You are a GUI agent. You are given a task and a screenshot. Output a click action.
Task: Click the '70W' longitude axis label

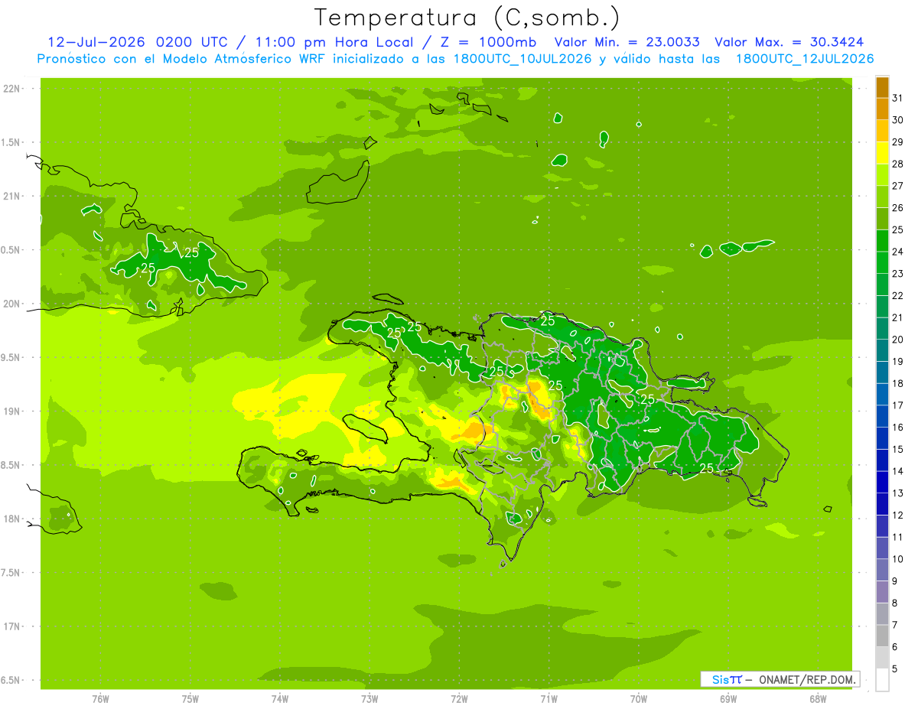[639, 699]
